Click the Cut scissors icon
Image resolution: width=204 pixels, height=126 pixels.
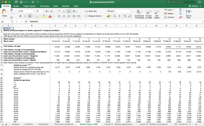coord(12,10)
